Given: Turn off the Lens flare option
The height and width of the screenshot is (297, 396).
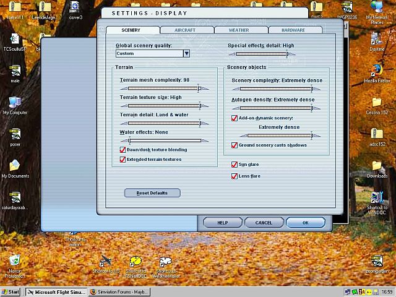Looking at the screenshot, I should [x=235, y=176].
